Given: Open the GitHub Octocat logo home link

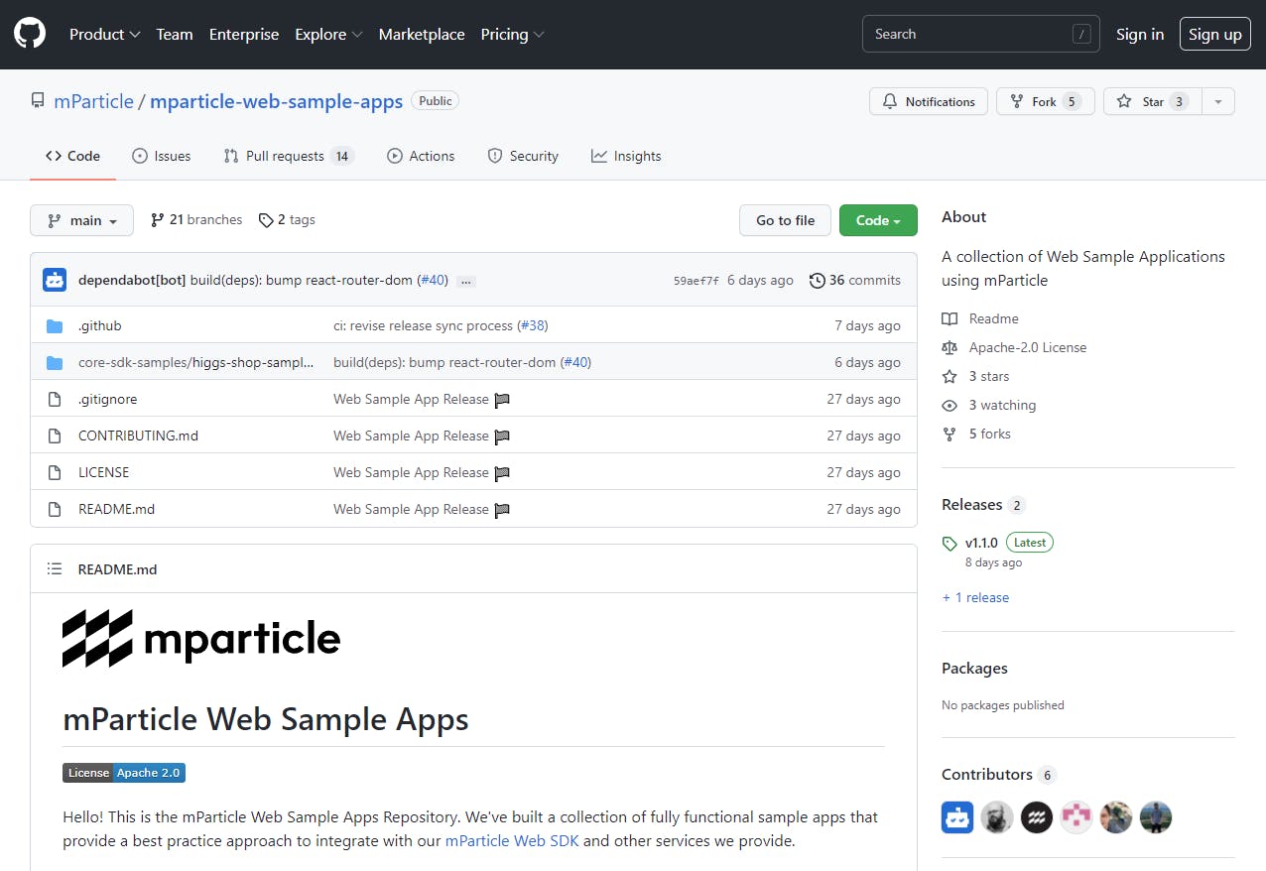Looking at the screenshot, I should tap(30, 34).
